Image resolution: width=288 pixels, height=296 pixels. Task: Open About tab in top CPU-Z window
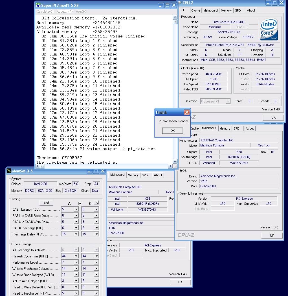tap(251, 11)
